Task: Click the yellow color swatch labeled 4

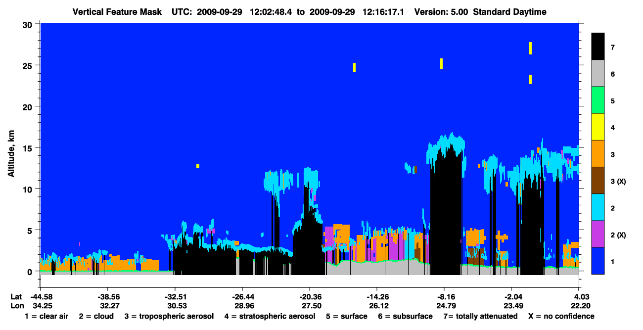Action: point(598,127)
